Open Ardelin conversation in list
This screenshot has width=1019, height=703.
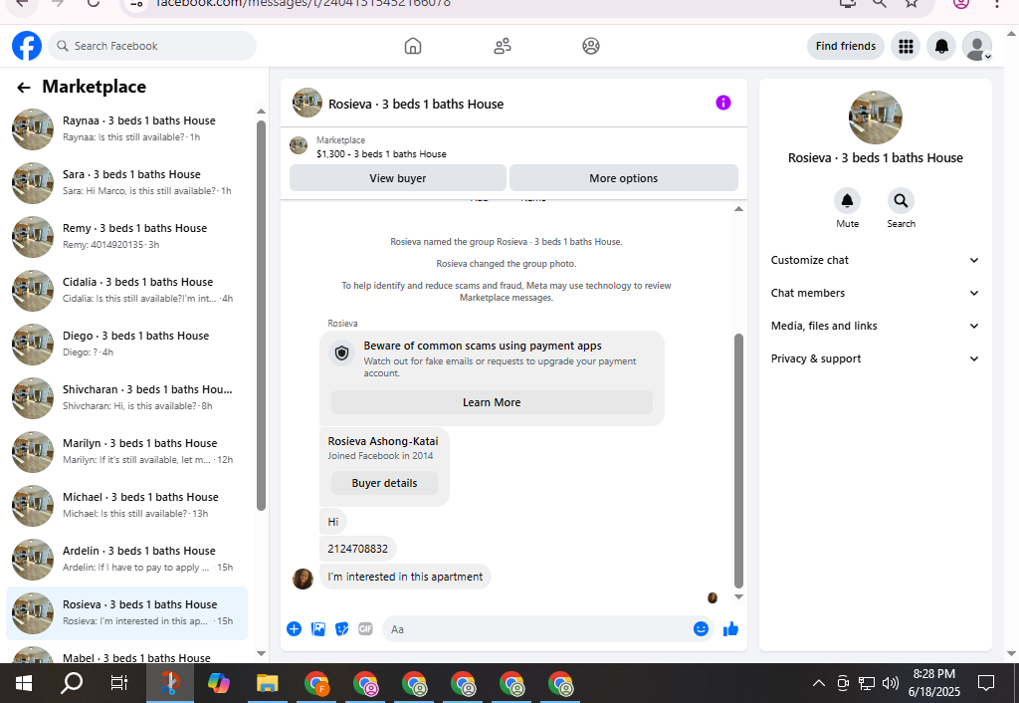pos(127,560)
